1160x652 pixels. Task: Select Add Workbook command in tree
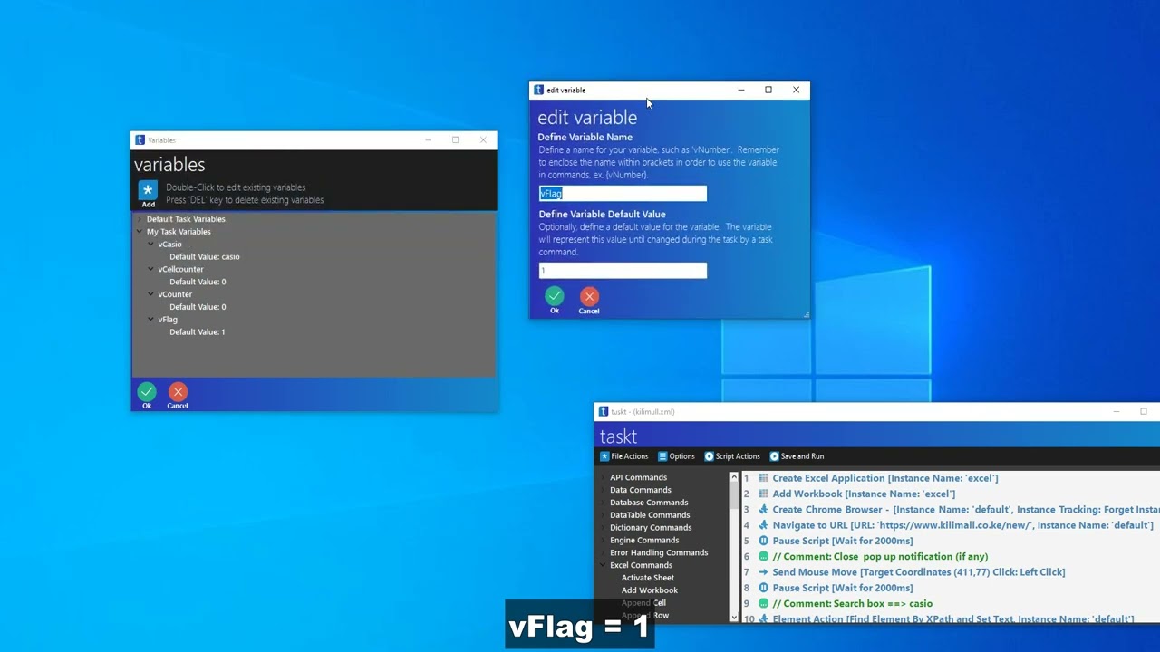(x=650, y=590)
